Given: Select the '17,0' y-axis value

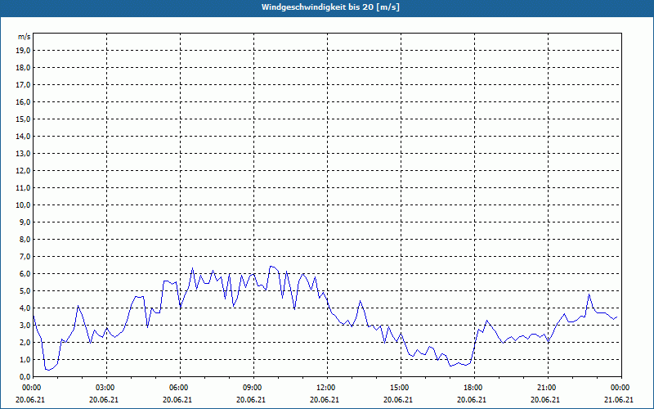Looking at the screenshot, I should coord(23,85).
